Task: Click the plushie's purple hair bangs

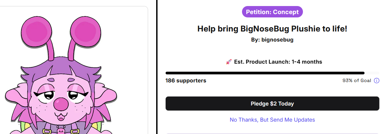Action: [x=61, y=72]
